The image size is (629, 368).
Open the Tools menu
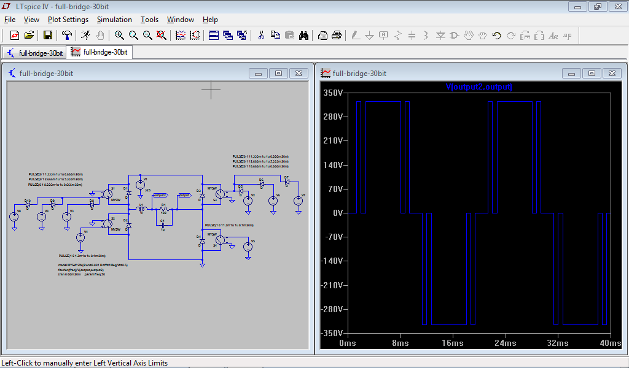tap(150, 20)
